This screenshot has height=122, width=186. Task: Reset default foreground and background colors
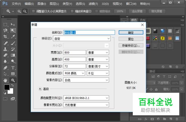(5, 93)
